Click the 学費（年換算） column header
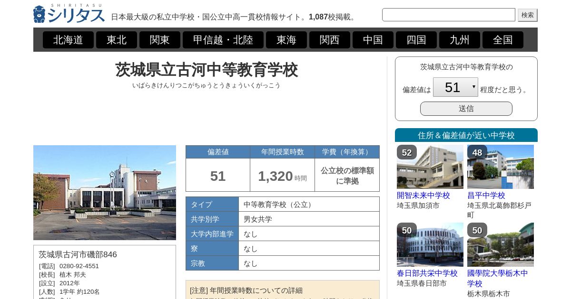Screen dimensions: 571x299 point(347,152)
